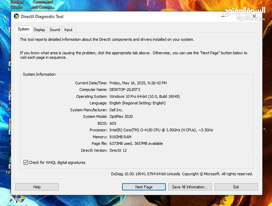This screenshot has height=206, width=272.
Task: Switch to the Sound tab
Action: pyautogui.click(x=55, y=30)
